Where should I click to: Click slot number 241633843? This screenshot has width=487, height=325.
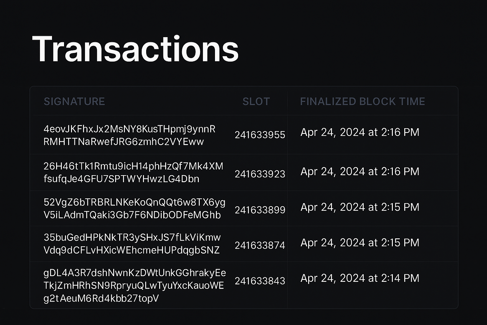tap(260, 281)
